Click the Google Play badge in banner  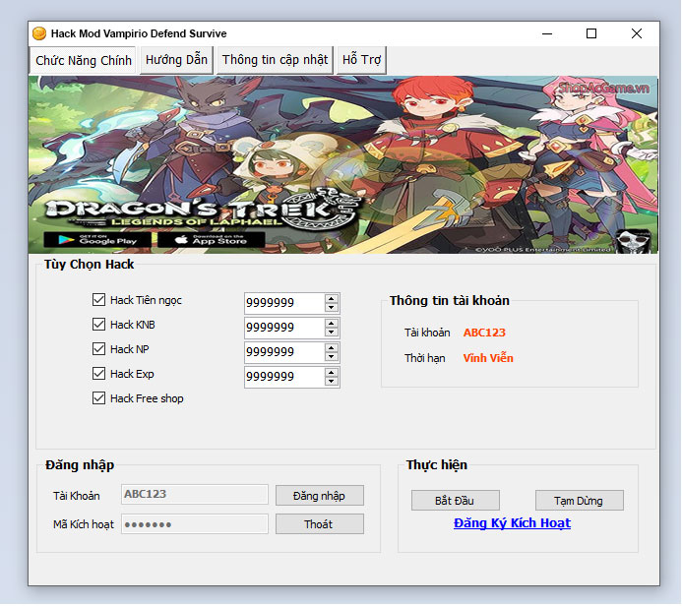click(97, 240)
